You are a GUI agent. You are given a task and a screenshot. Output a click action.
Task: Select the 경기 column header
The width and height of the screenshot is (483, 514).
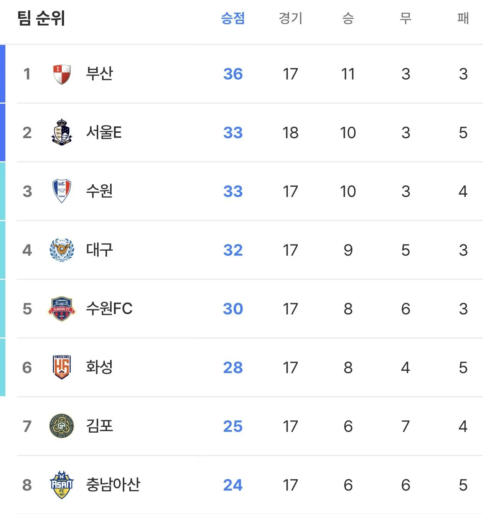290,18
